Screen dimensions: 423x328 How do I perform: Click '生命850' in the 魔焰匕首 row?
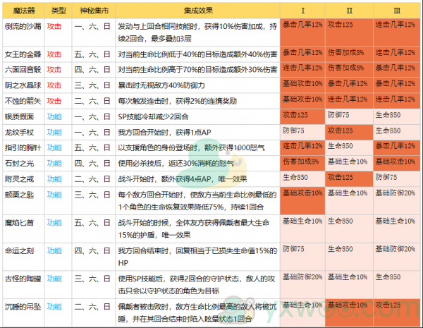(341, 221)
